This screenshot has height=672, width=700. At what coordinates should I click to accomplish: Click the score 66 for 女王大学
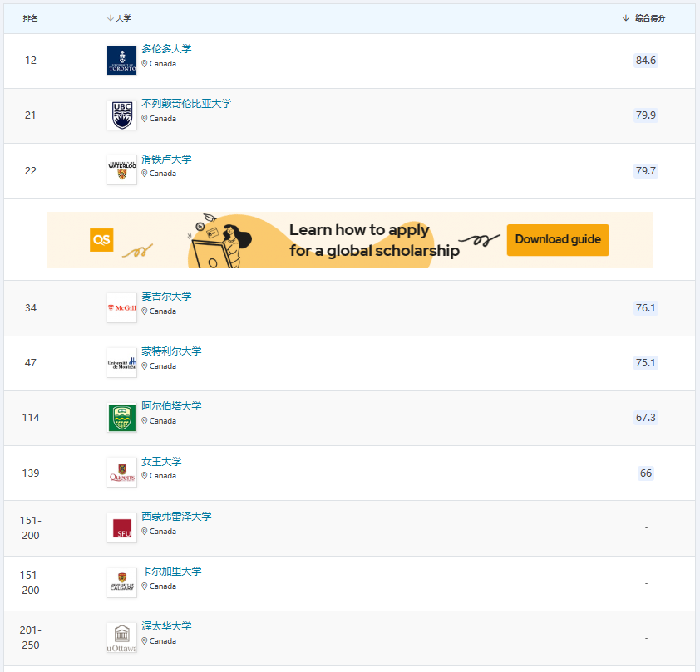click(645, 473)
